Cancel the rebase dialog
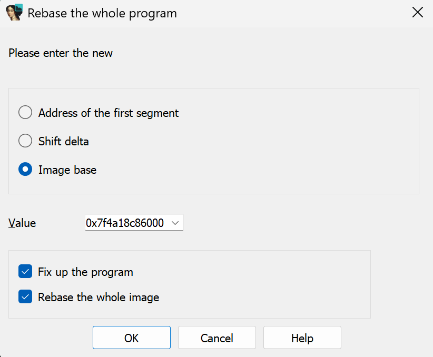Viewport: 433px width, 357px height. [217, 338]
